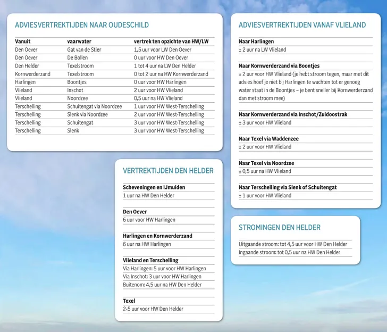Click 'Schuitengat via Noordzee' cell
The width and height of the screenshot is (387, 332).
(x=94, y=106)
